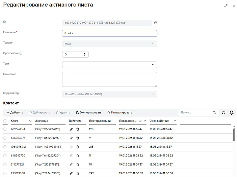This screenshot has height=177, width=237.
Task: Select the checkbox for row 223413308
Action: click(5, 173)
